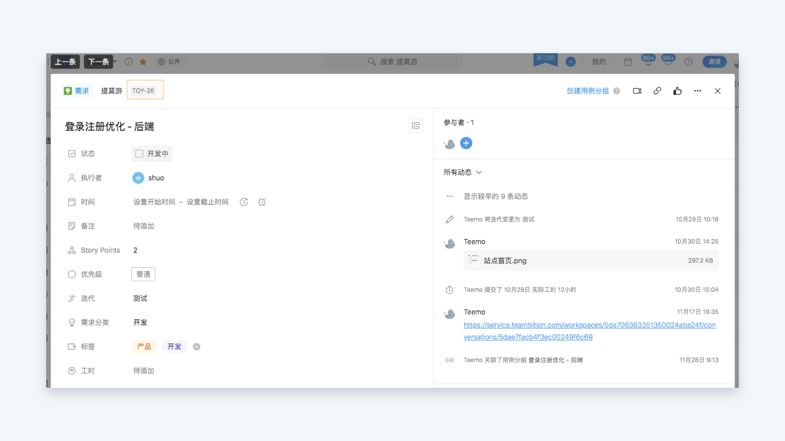The image size is (785, 441).
Task: Check the 开发中 status checkbox
Action: pyautogui.click(x=139, y=154)
